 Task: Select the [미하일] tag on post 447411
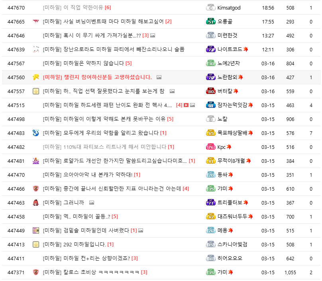(x=52, y=258)
